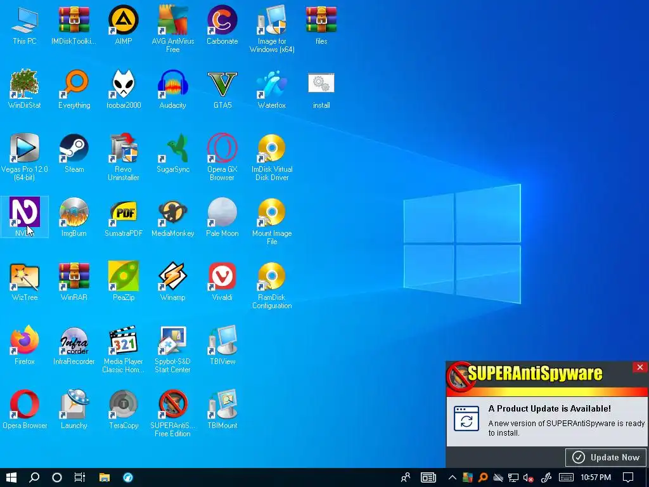The height and width of the screenshot is (487, 649).
Task: Open the People icon on taskbar
Action: click(x=406, y=477)
